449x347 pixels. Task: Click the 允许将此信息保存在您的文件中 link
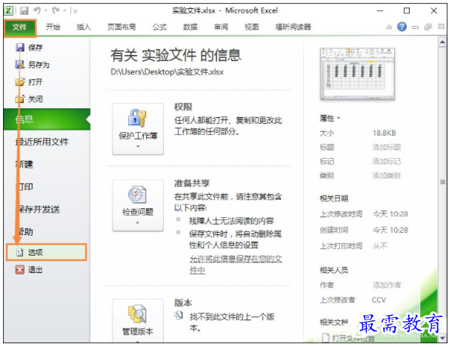point(236,265)
